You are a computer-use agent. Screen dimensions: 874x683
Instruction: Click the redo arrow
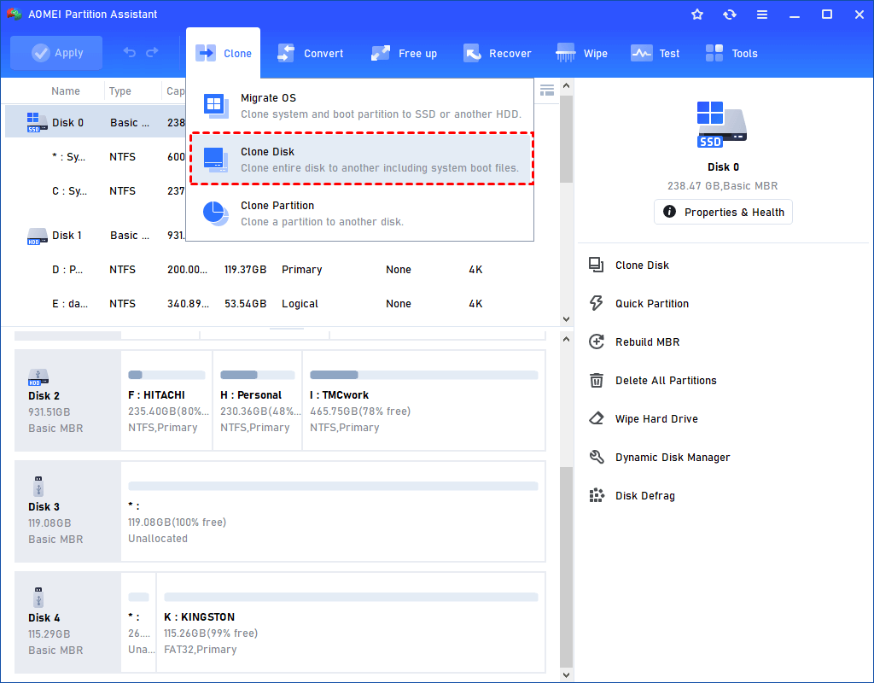click(x=153, y=52)
